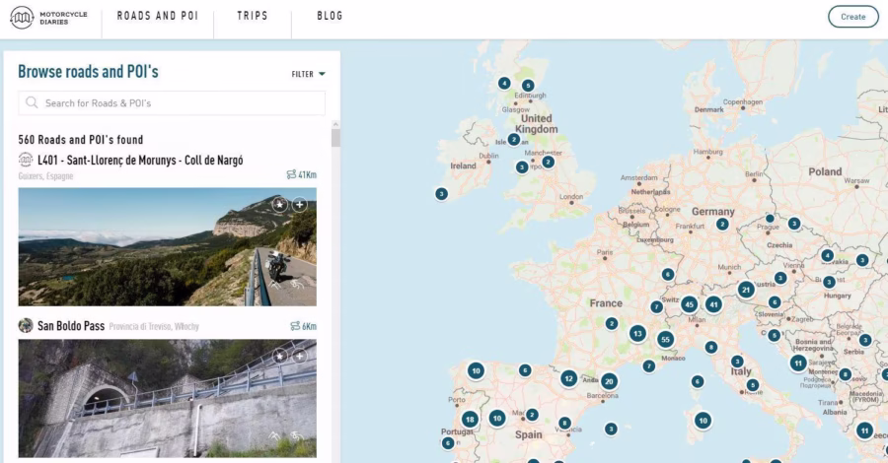Open the map cluster marked 45
Image resolution: width=888 pixels, height=463 pixels.
coord(690,304)
